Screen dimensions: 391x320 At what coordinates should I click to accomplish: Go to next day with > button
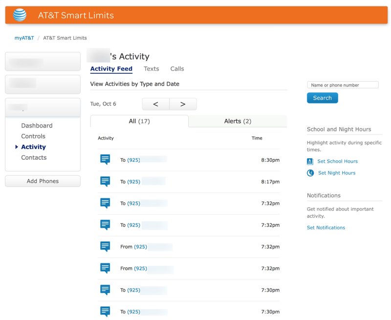click(x=183, y=104)
